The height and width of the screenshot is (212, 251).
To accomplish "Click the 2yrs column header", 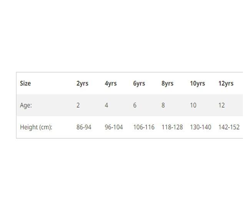I will [x=82, y=83].
